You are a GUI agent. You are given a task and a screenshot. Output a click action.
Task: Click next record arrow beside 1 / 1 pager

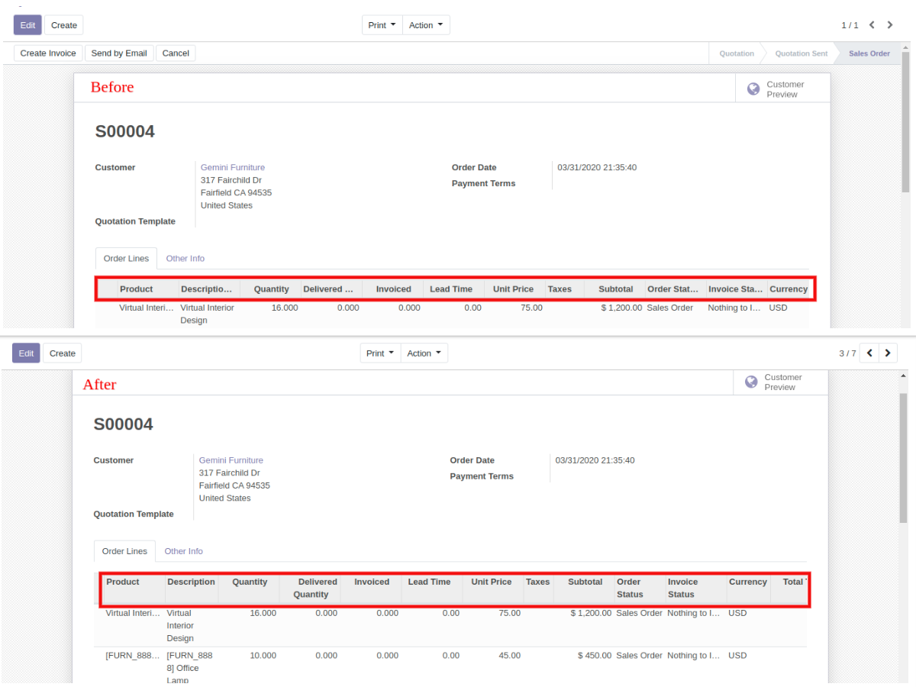coord(890,25)
